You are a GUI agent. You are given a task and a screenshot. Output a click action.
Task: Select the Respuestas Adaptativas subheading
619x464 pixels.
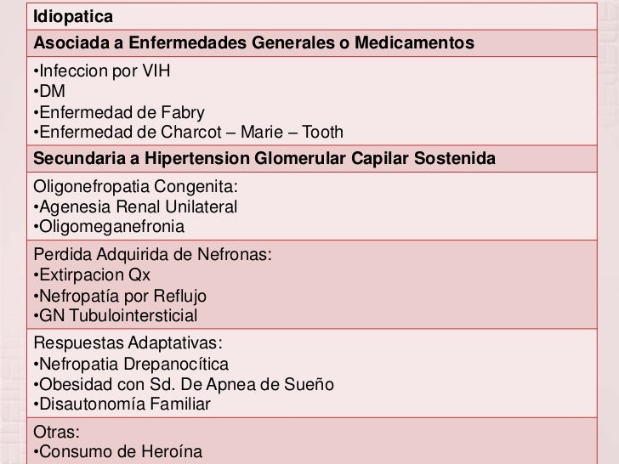click(128, 342)
